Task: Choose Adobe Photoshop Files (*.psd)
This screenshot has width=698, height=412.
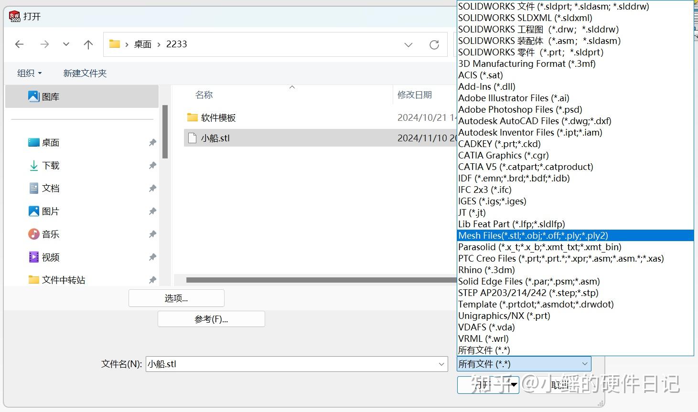Action: (575, 109)
